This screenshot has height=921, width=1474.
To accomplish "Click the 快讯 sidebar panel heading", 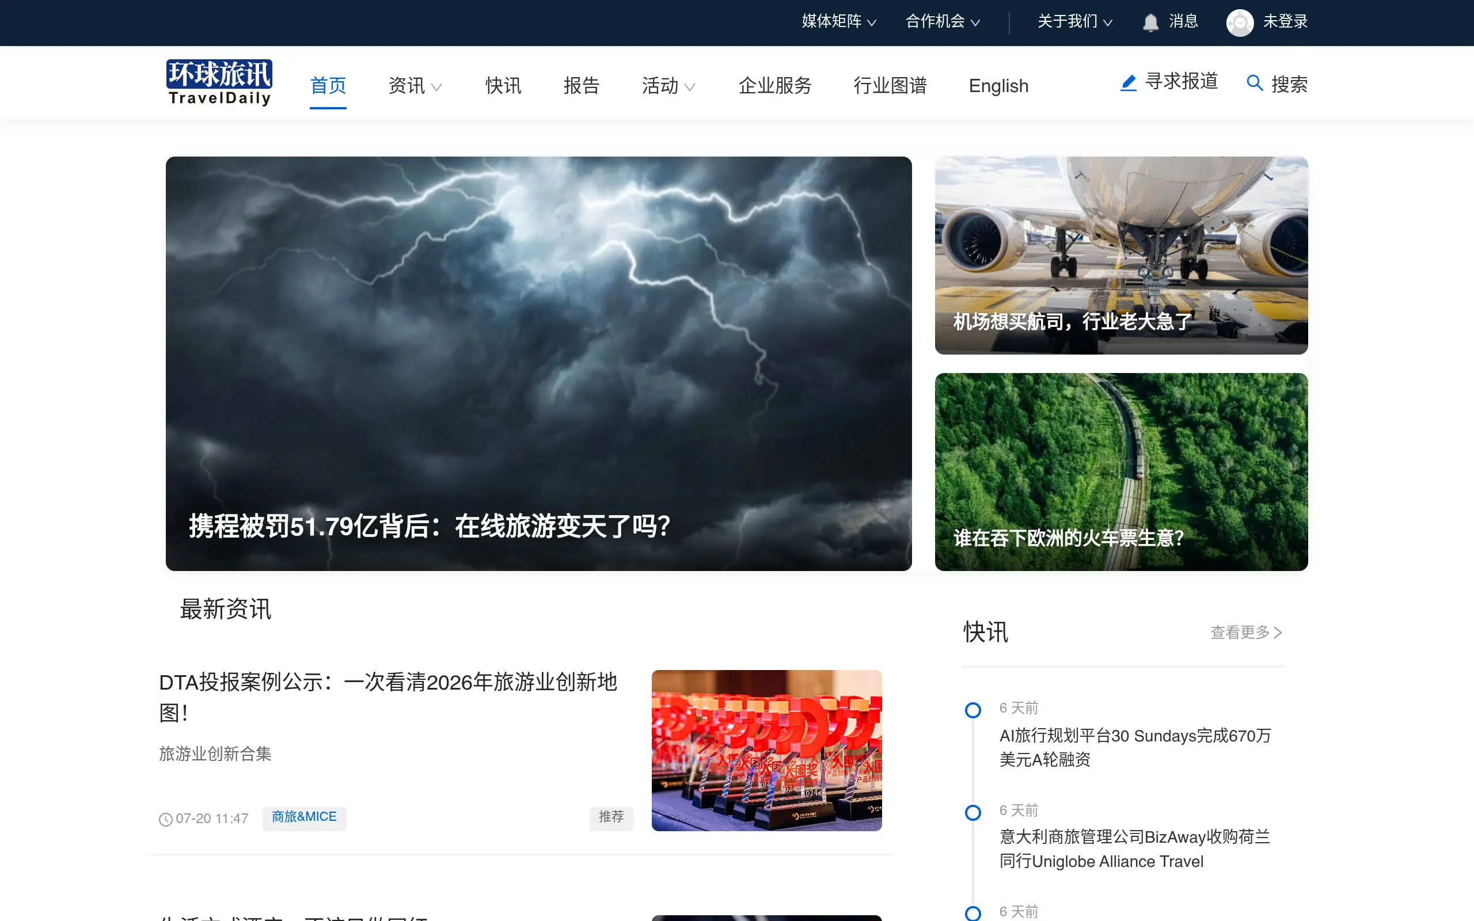I will click(x=986, y=632).
